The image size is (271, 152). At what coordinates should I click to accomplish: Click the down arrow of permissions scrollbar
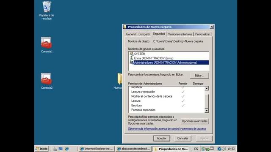click(x=207, y=111)
